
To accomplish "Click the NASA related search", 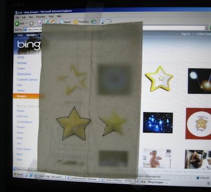I will [x=20, y=138].
